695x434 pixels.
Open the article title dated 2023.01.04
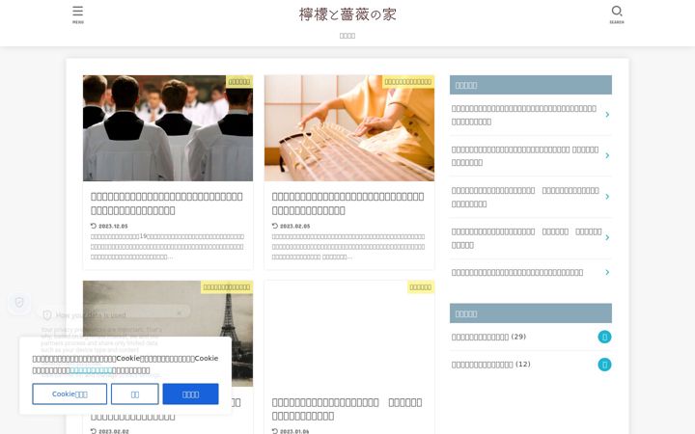click(x=347, y=409)
